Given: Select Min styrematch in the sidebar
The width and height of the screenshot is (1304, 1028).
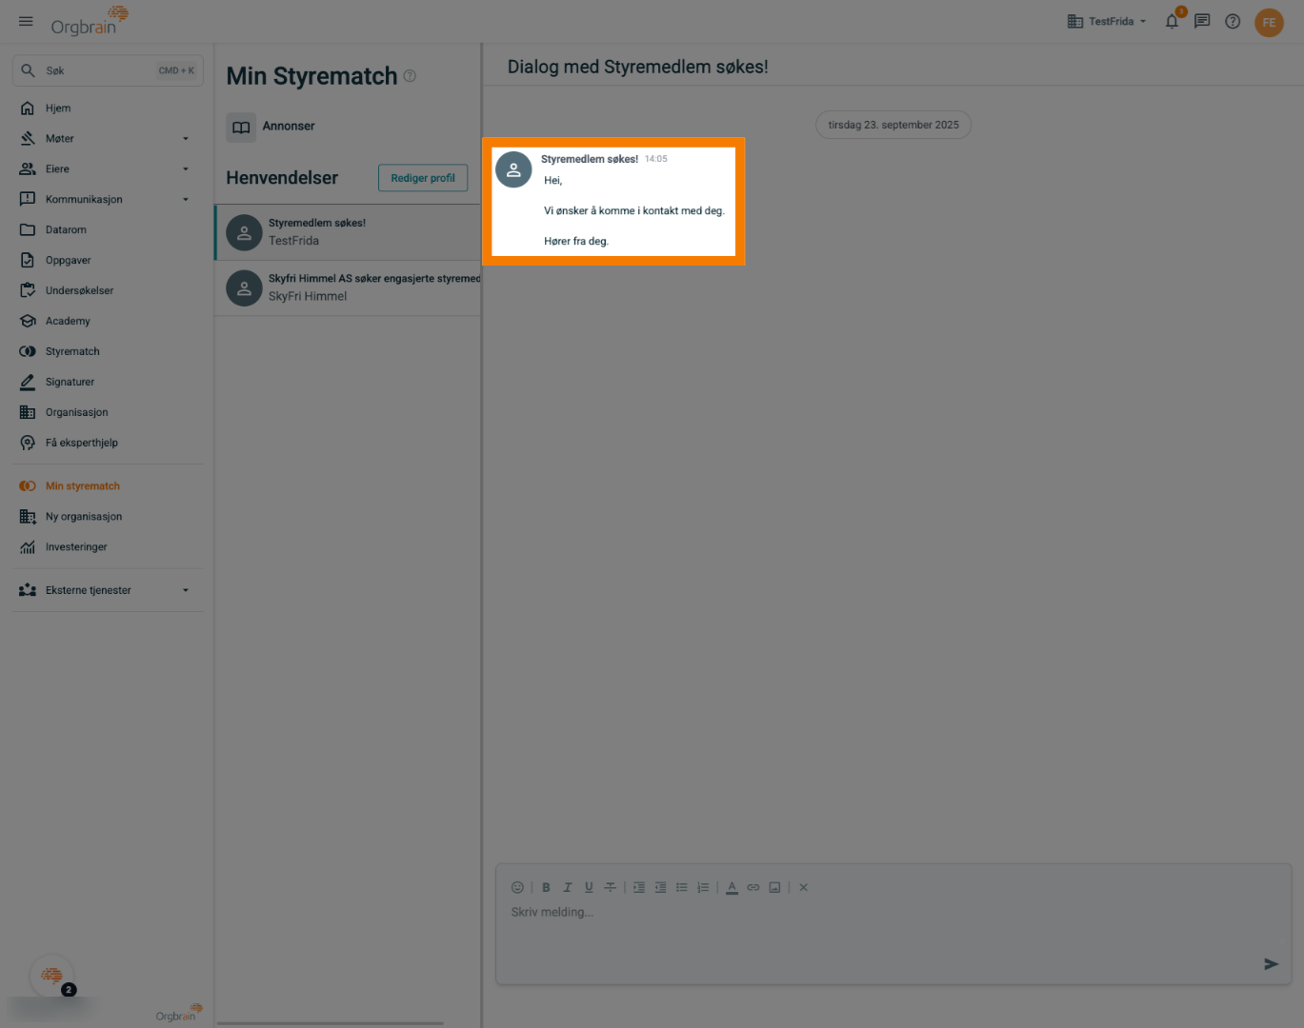Looking at the screenshot, I should pos(108,486).
